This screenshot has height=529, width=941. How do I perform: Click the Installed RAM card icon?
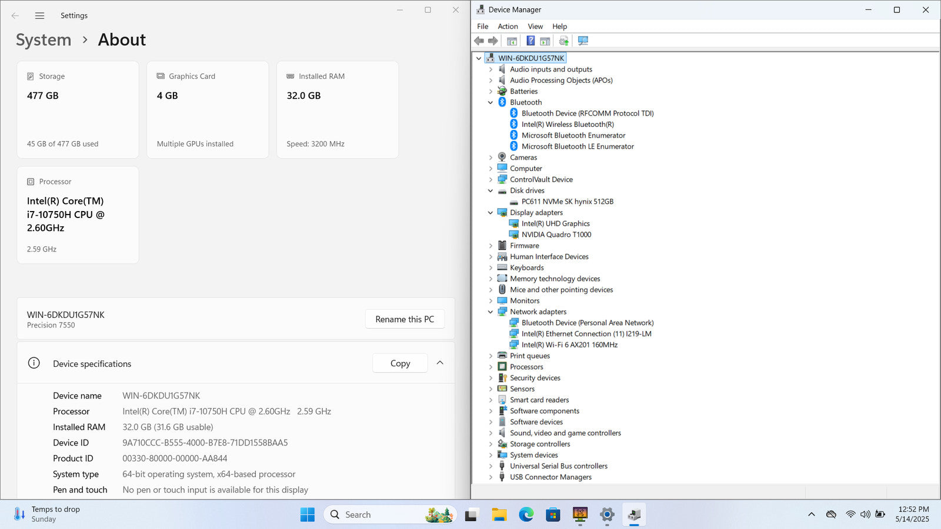click(x=291, y=76)
